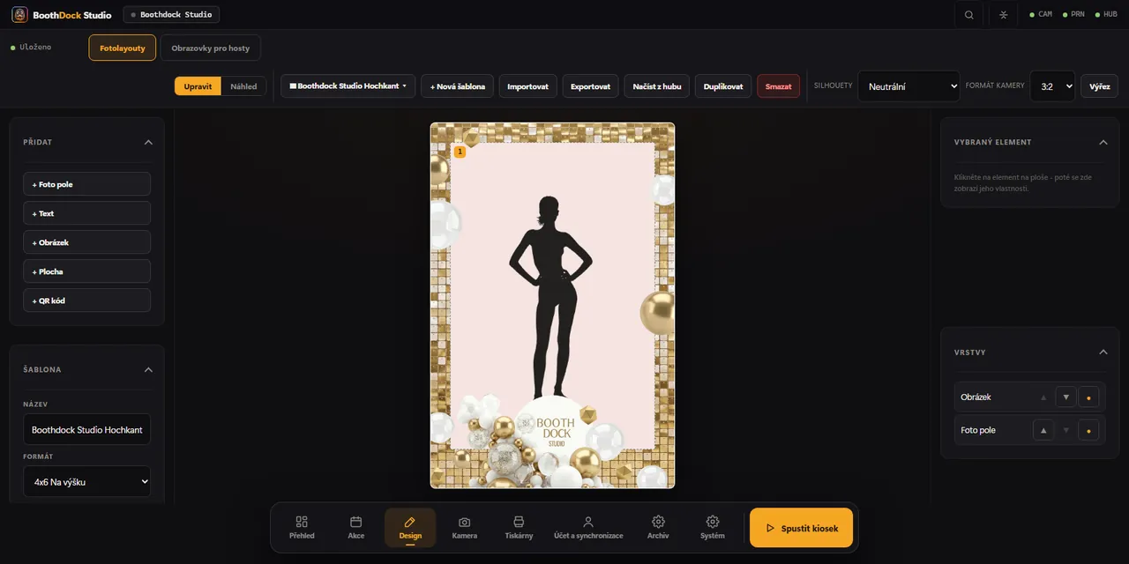The height and width of the screenshot is (564, 1129).
Task: Switch editor to Náhled mode
Action: (x=243, y=86)
